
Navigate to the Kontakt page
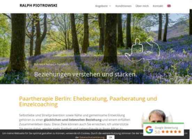point(158,6)
